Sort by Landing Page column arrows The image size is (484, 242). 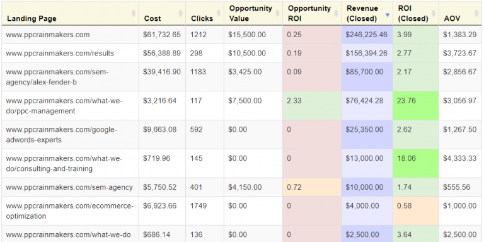(134, 13)
